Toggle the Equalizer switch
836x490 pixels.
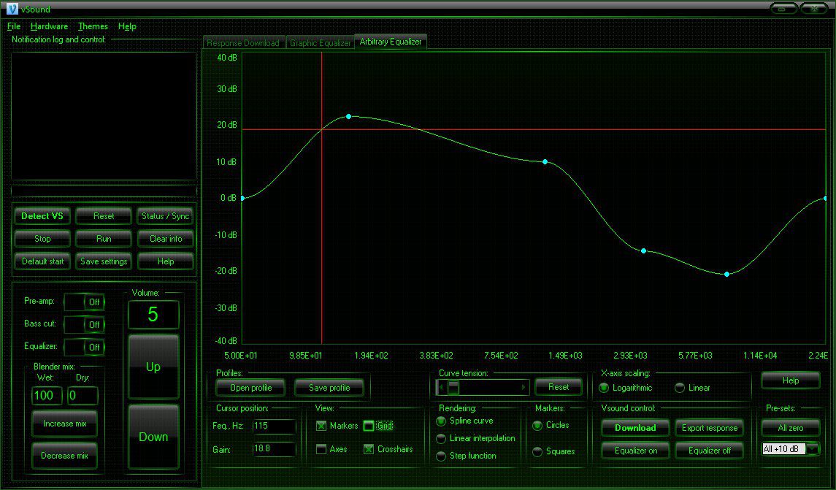pos(84,347)
